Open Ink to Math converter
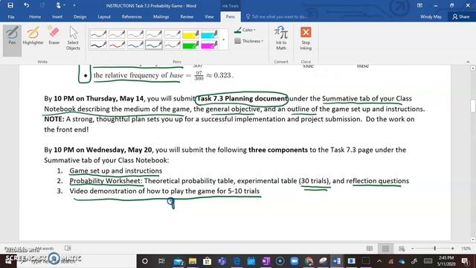Image resolution: width=476 pixels, height=268 pixels. click(x=281, y=38)
